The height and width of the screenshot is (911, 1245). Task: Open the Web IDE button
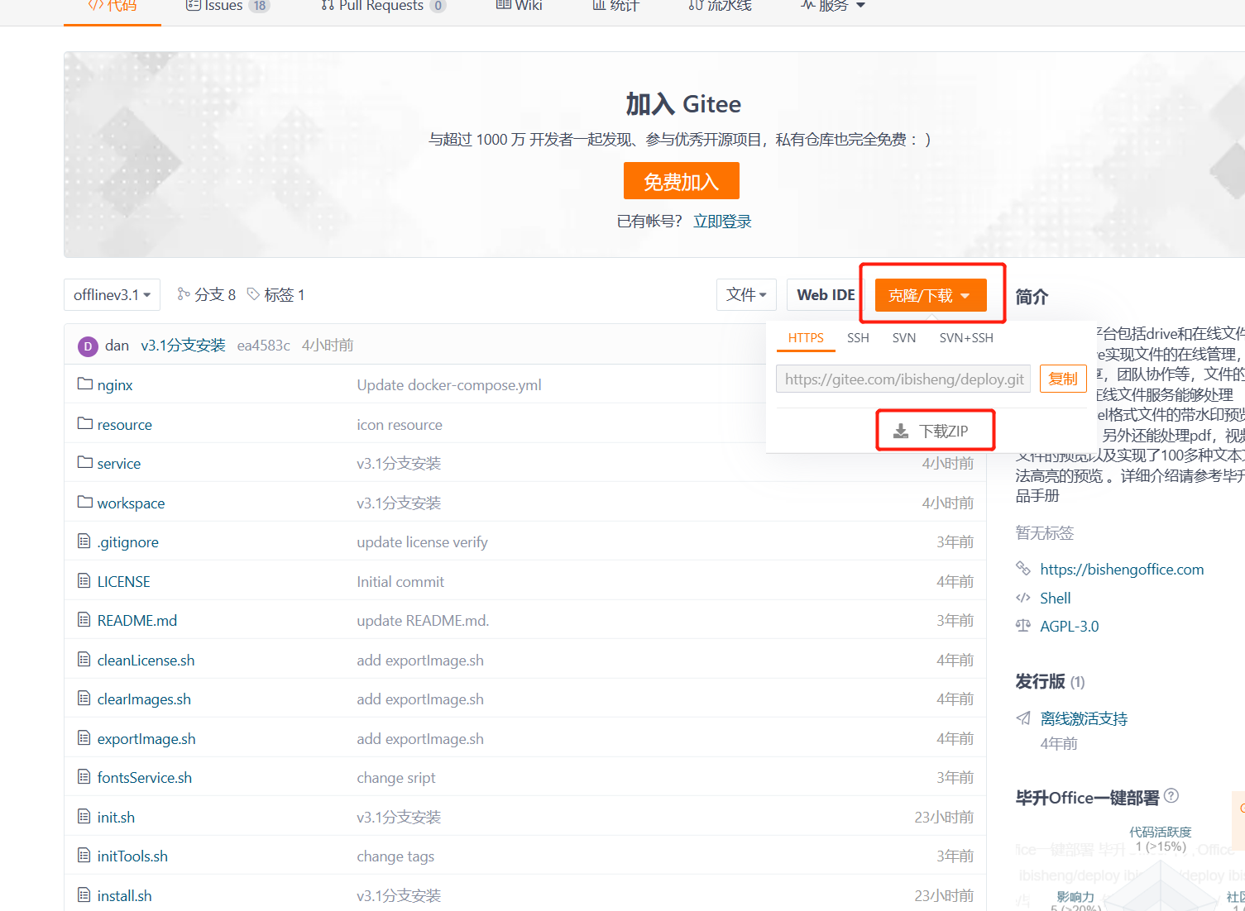tap(826, 295)
